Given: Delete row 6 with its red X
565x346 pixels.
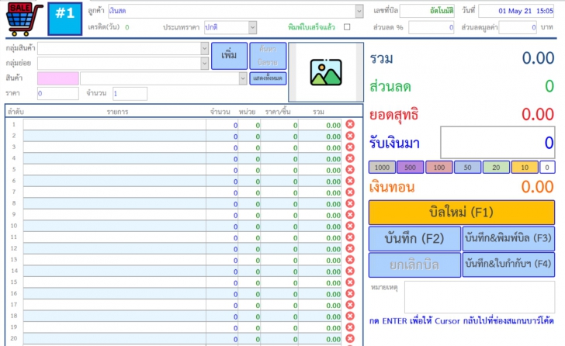Looking at the screenshot, I should [x=350, y=181].
